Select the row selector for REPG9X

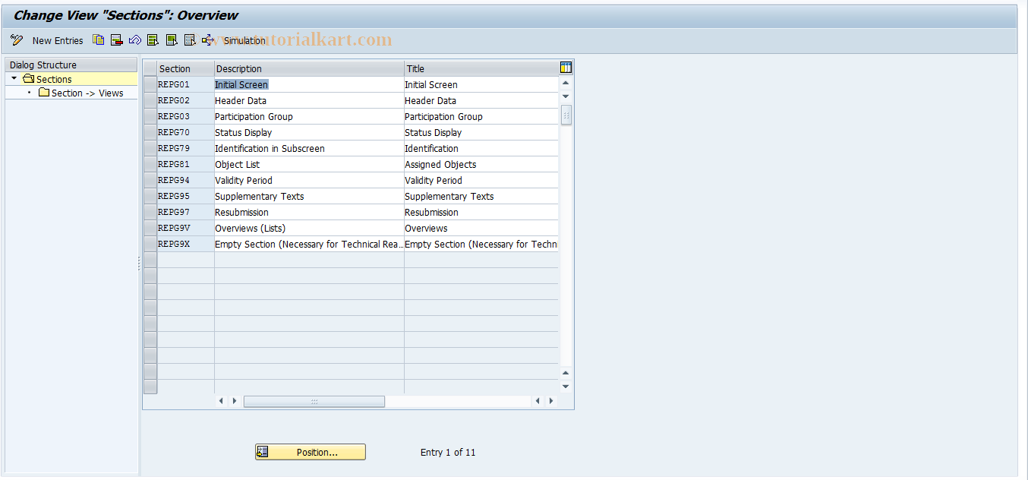[150, 244]
